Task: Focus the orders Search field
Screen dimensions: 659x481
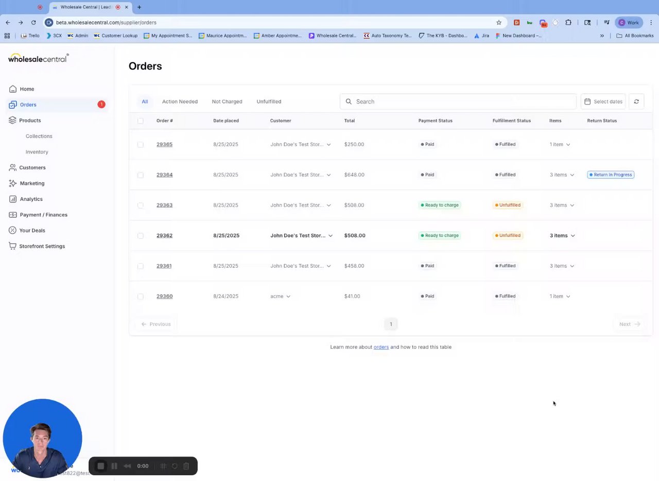Action: [x=458, y=101]
